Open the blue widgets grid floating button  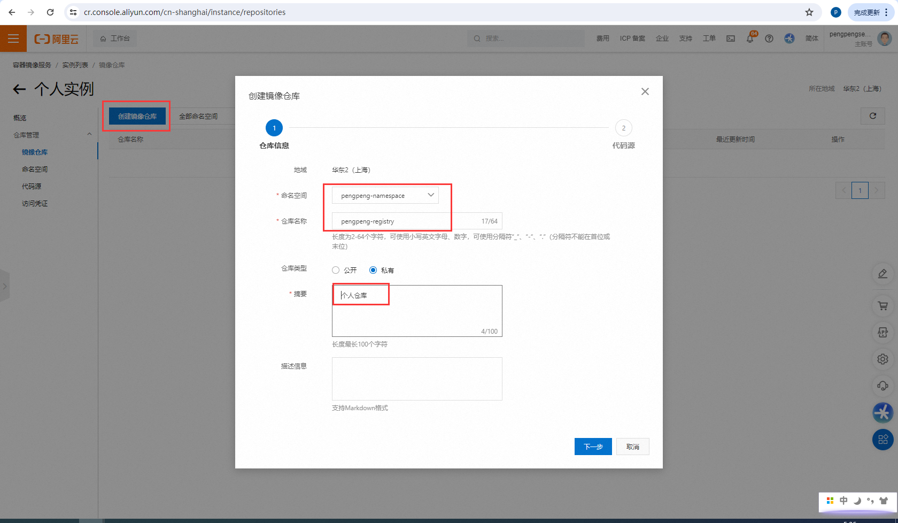tap(883, 440)
